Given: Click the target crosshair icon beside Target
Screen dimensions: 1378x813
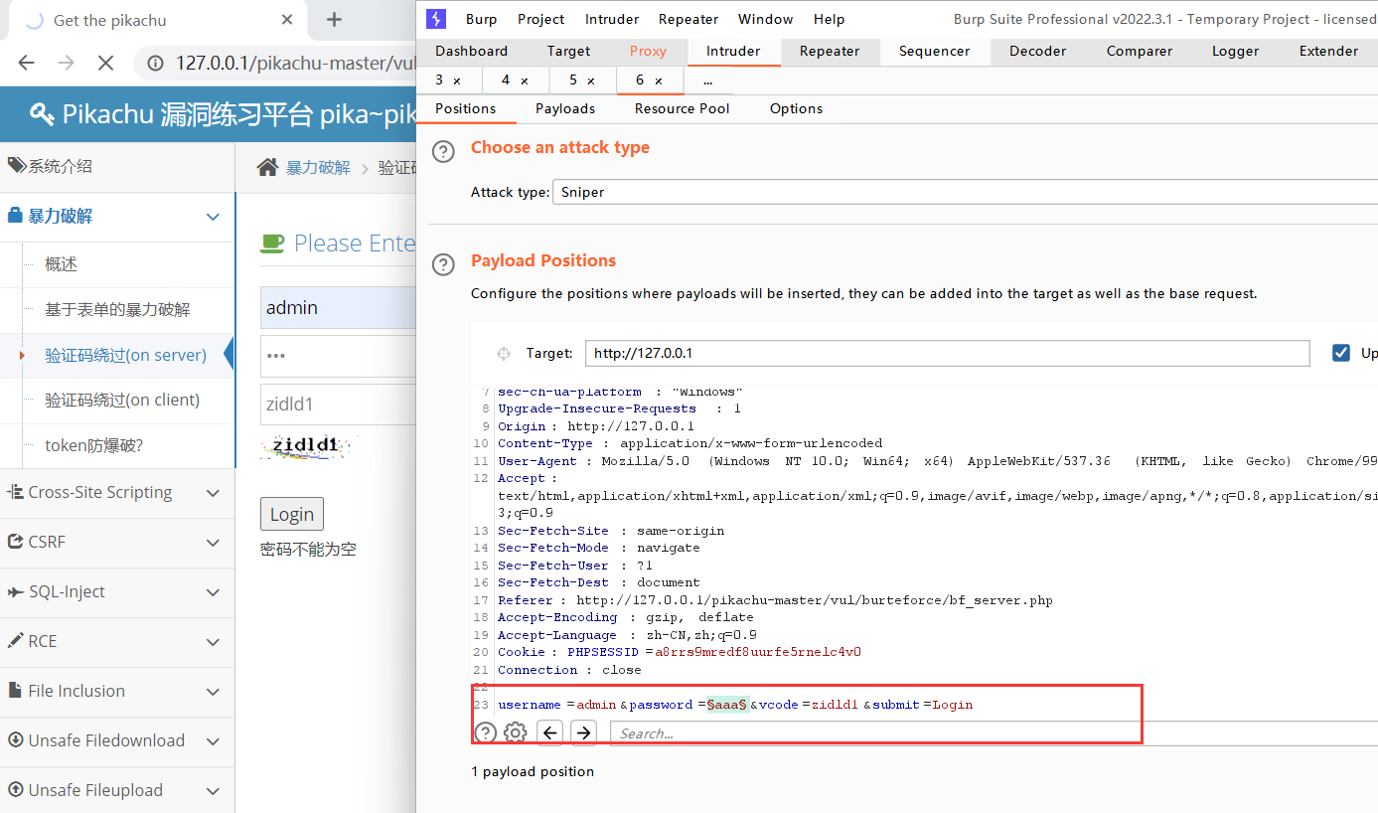Looking at the screenshot, I should click(x=503, y=353).
